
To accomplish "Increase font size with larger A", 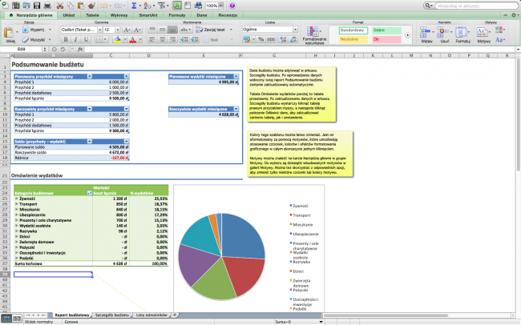I will [x=127, y=30].
